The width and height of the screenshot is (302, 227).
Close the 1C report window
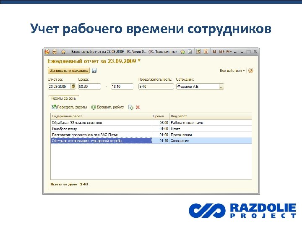coord(255,51)
